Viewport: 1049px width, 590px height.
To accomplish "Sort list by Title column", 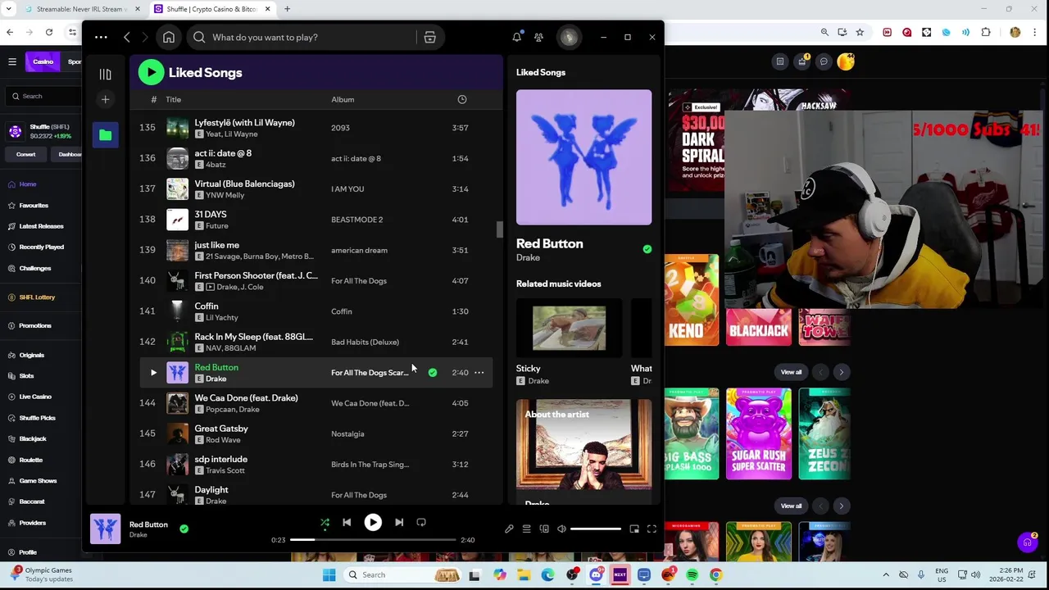I will (173, 99).
